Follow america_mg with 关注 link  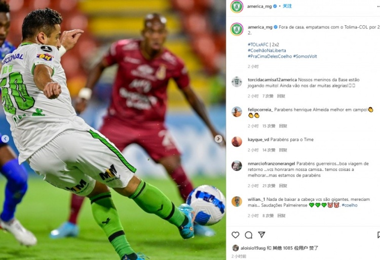(x=287, y=6)
